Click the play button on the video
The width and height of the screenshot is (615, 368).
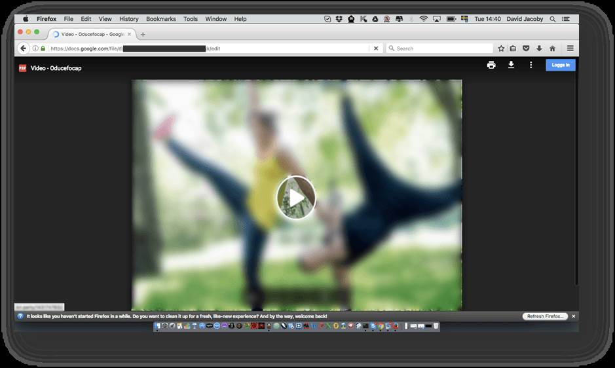tap(296, 197)
